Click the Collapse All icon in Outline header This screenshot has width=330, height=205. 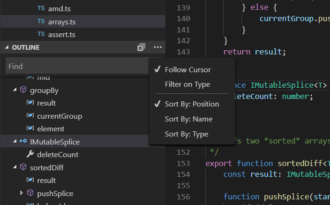141,47
